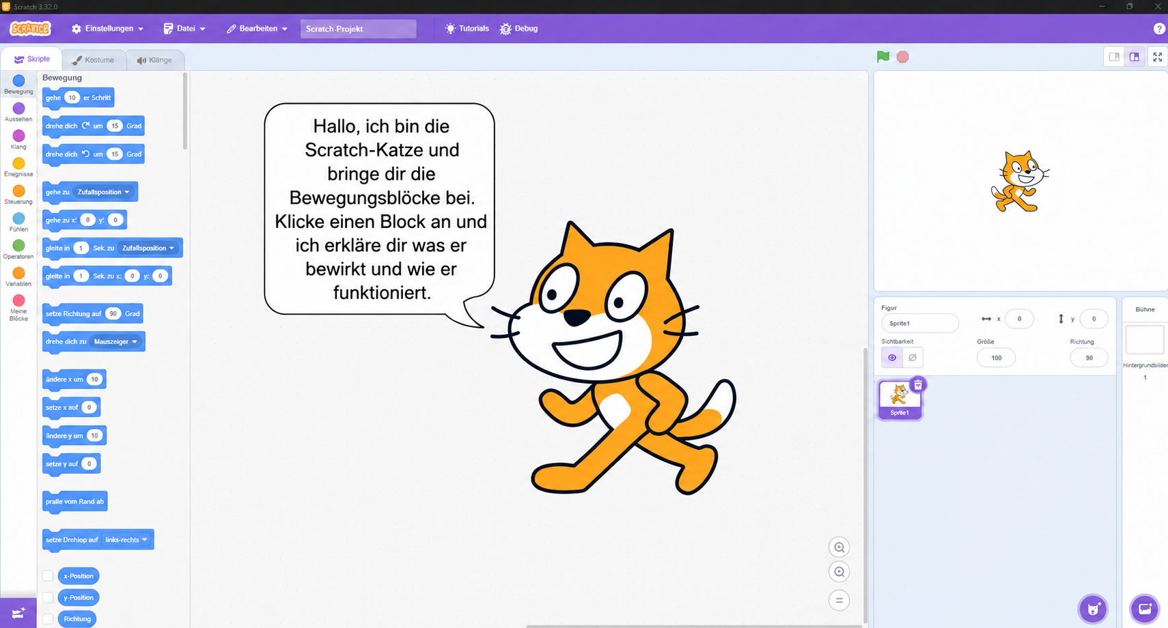Edit value 10 in ändere x um block

coord(94,380)
